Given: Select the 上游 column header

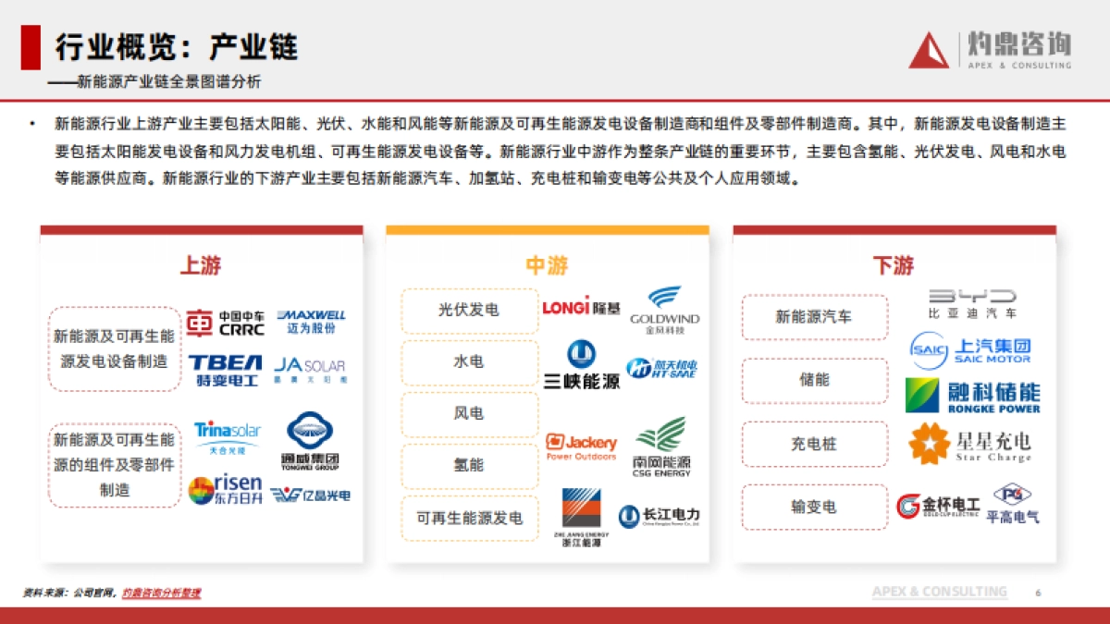Looking at the screenshot, I should 203,264.
